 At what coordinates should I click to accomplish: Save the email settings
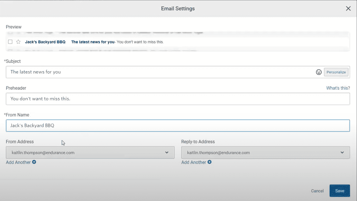click(339, 191)
